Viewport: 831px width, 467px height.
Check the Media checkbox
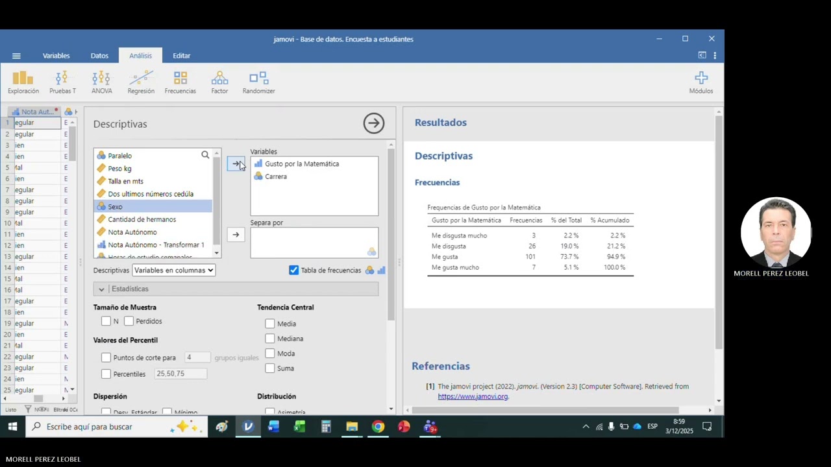coord(270,324)
